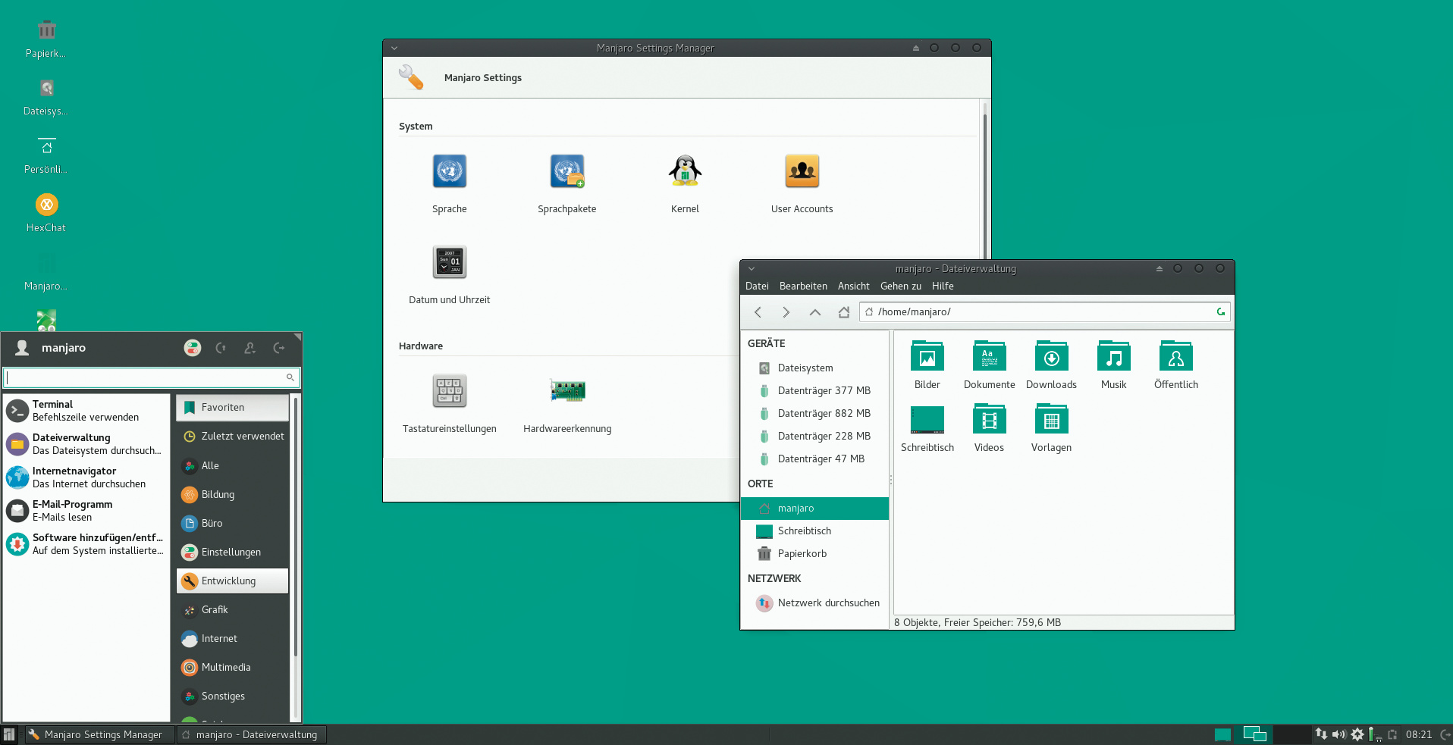This screenshot has height=745, width=1453.
Task: Go up to parent folder
Action: pyautogui.click(x=814, y=312)
